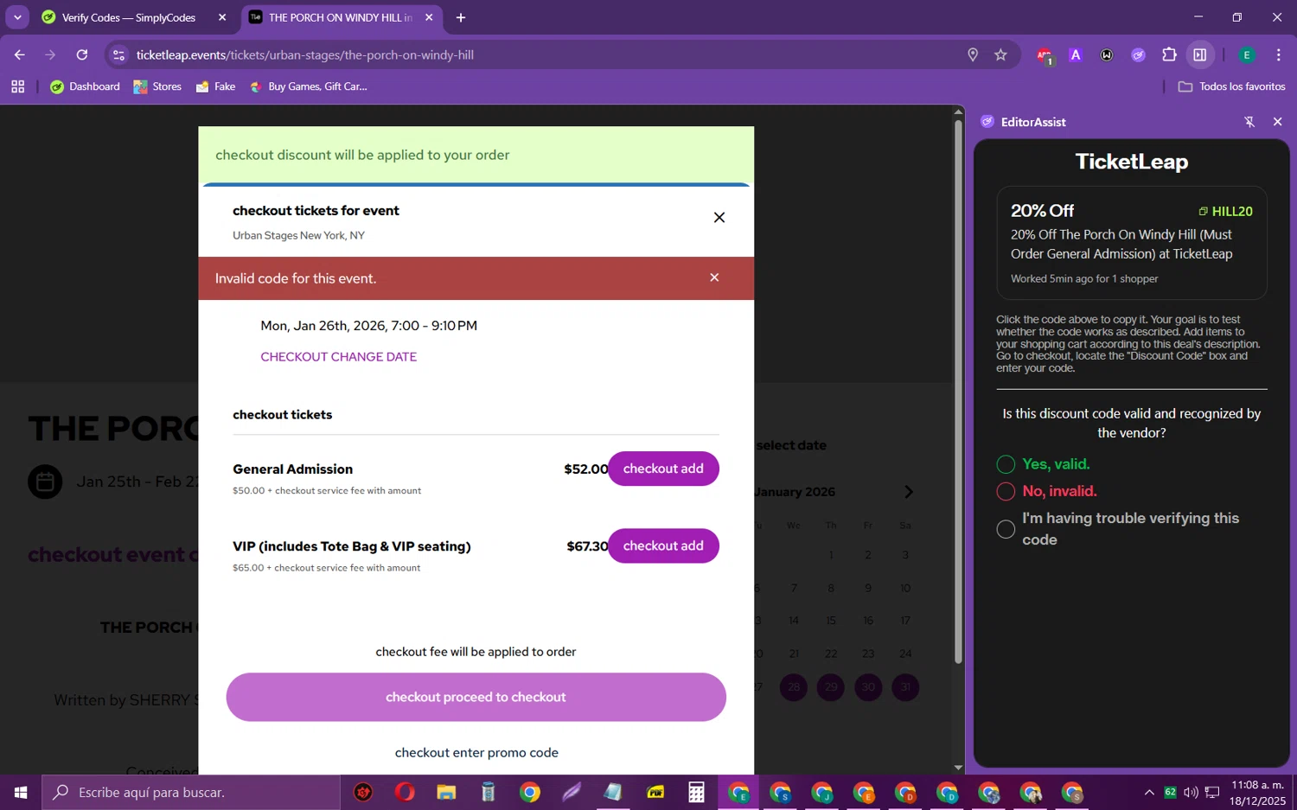Show hidden system tray icons
Viewport: 1297px width, 810px height.
1149,793
